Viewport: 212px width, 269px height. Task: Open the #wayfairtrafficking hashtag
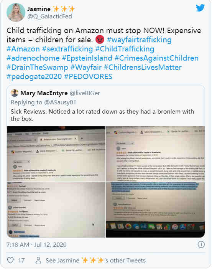pyautogui.click(x=139, y=40)
